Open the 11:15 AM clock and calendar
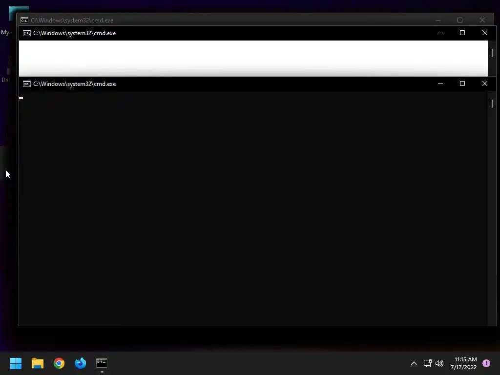 click(x=464, y=363)
